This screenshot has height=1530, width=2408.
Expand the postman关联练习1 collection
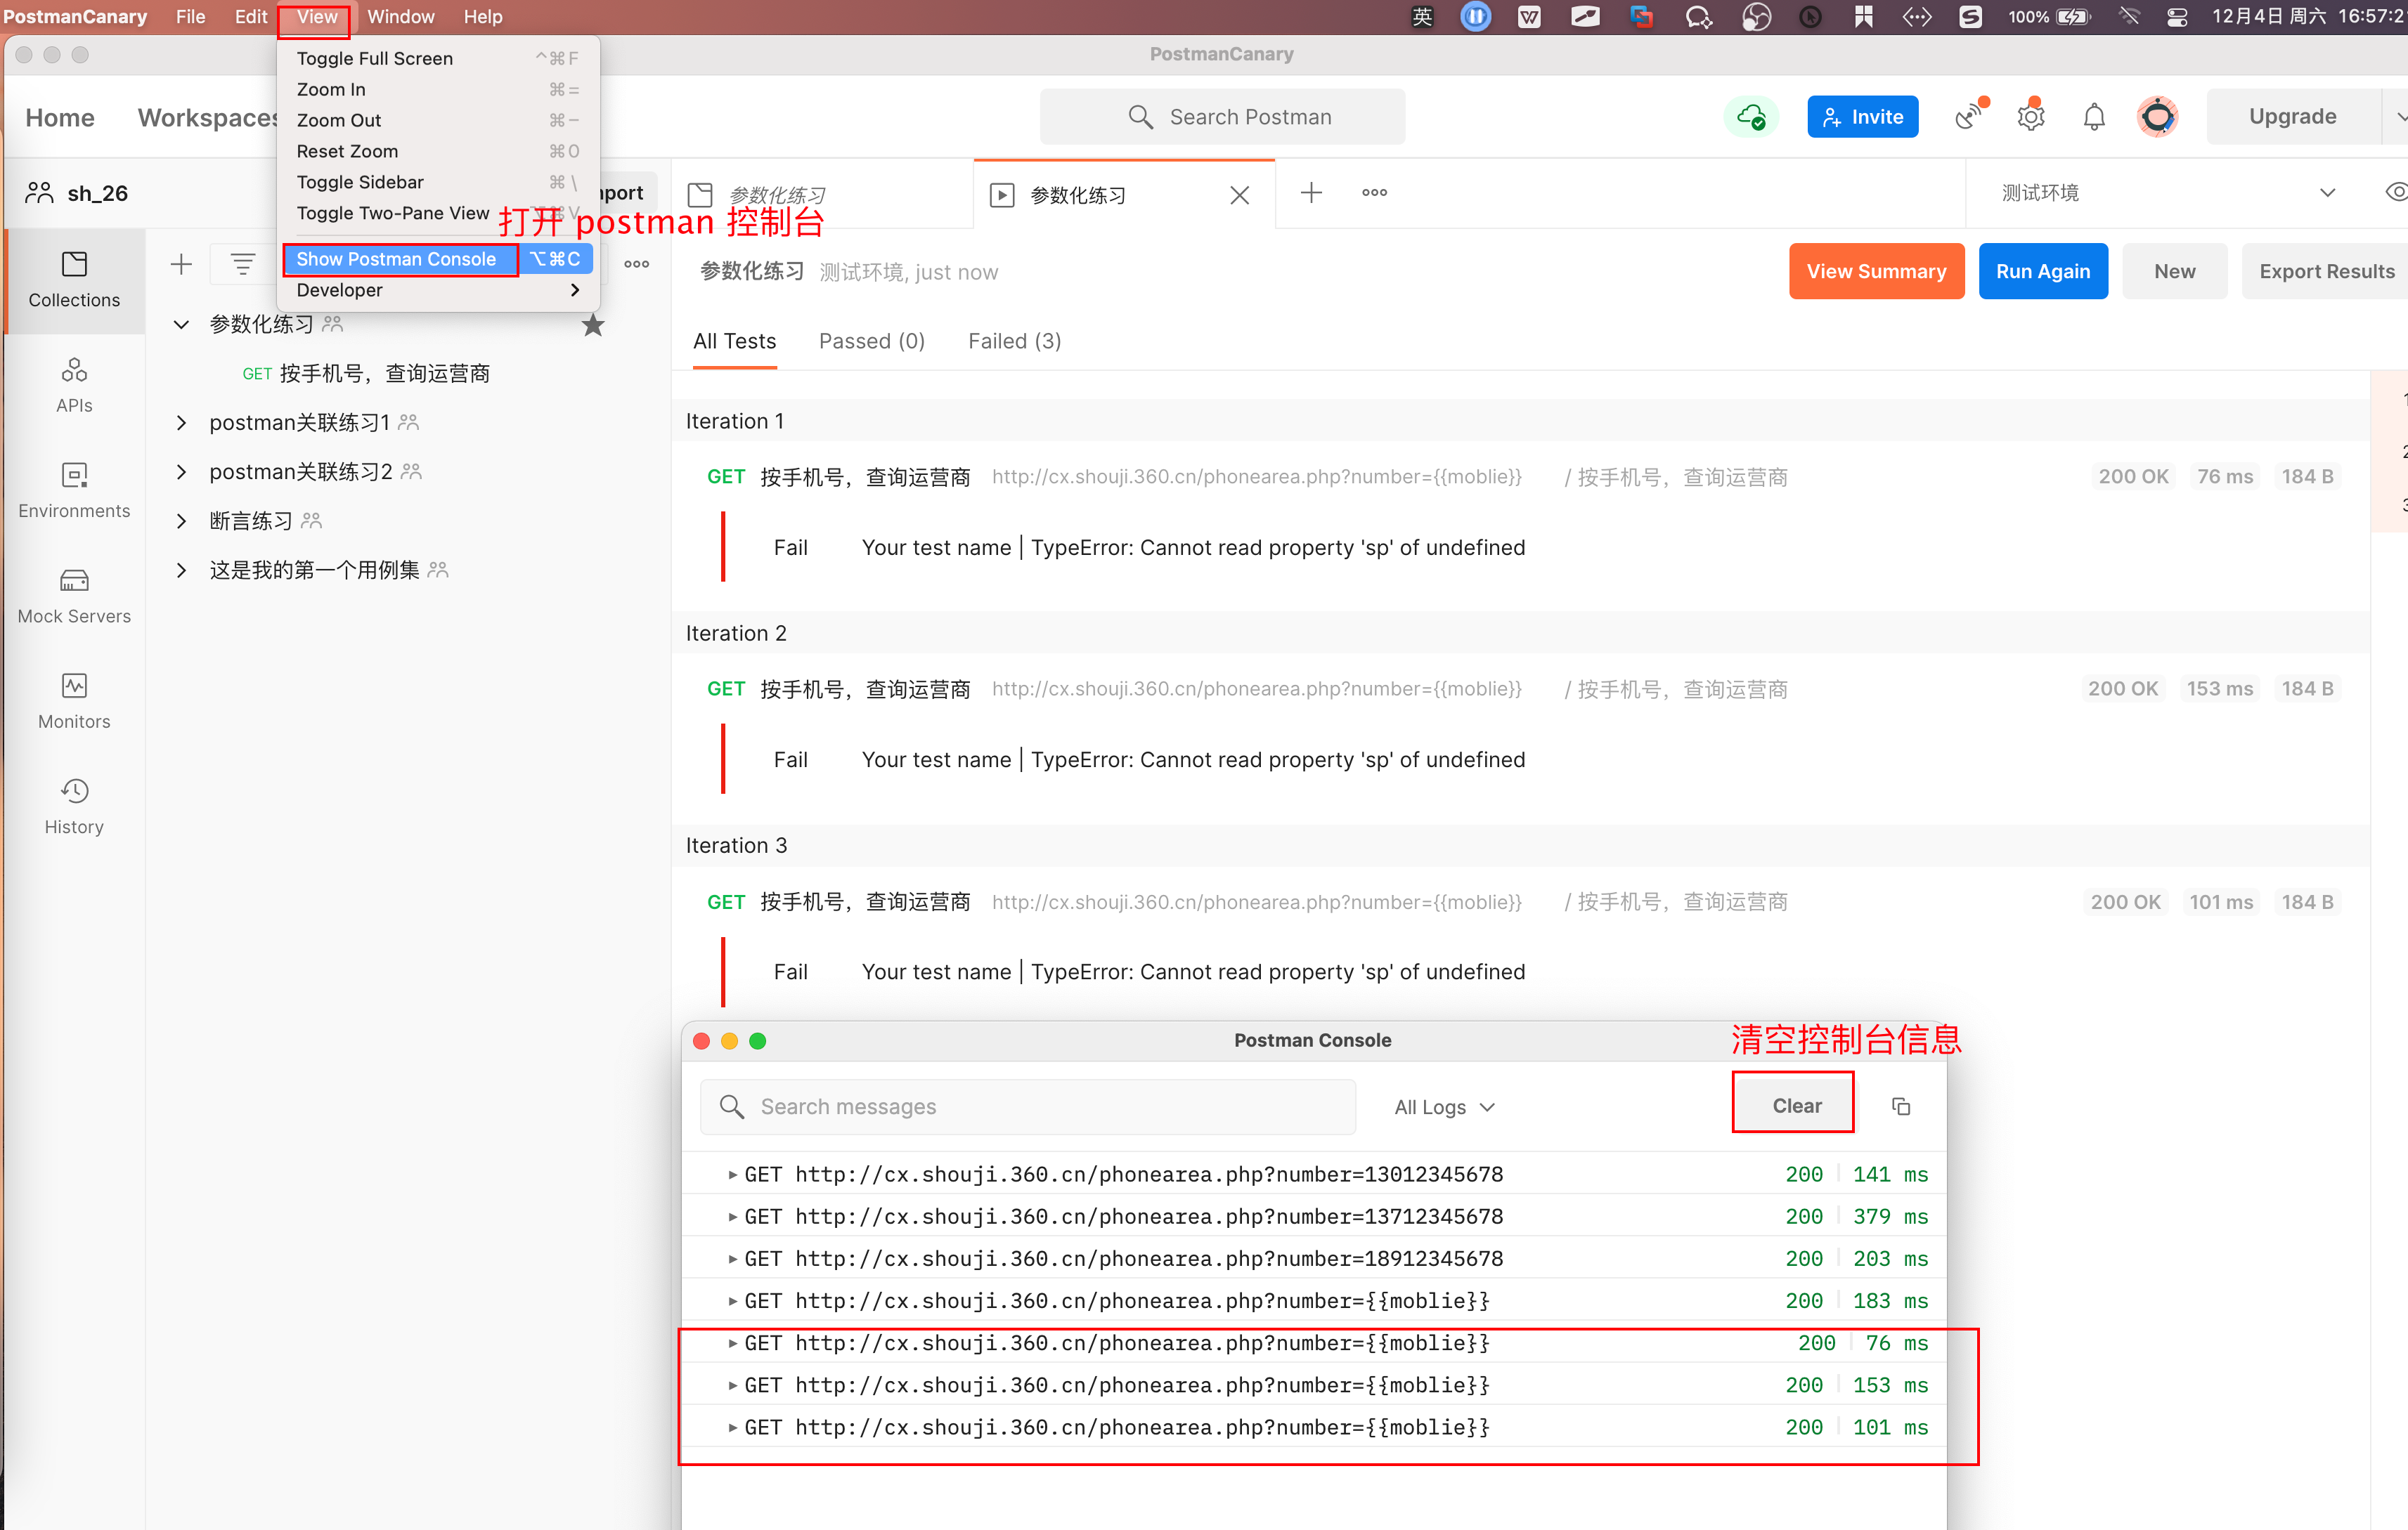[181, 423]
